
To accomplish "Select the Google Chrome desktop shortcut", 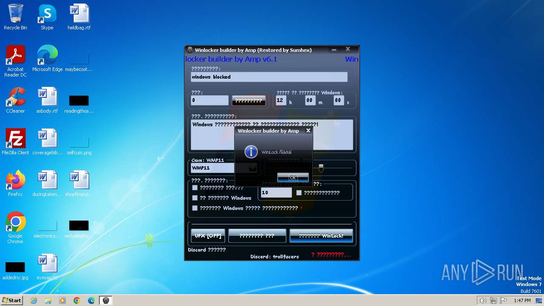I will pyautogui.click(x=15, y=228).
